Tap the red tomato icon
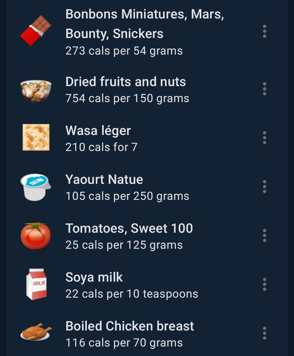This screenshot has height=356, width=294. pyautogui.click(x=36, y=236)
